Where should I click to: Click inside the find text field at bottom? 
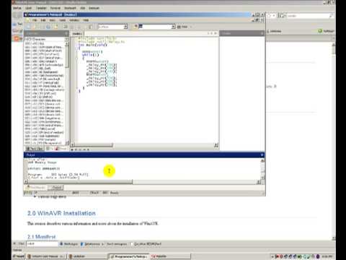tap(42, 244)
